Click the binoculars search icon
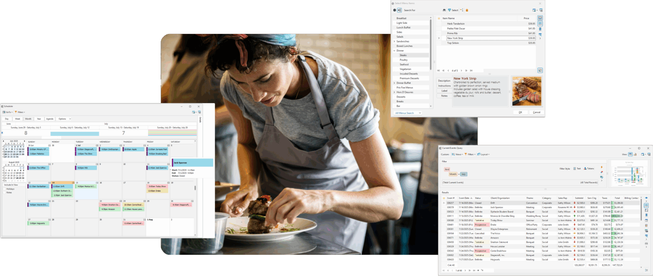This screenshot has height=276, width=653. click(444, 10)
